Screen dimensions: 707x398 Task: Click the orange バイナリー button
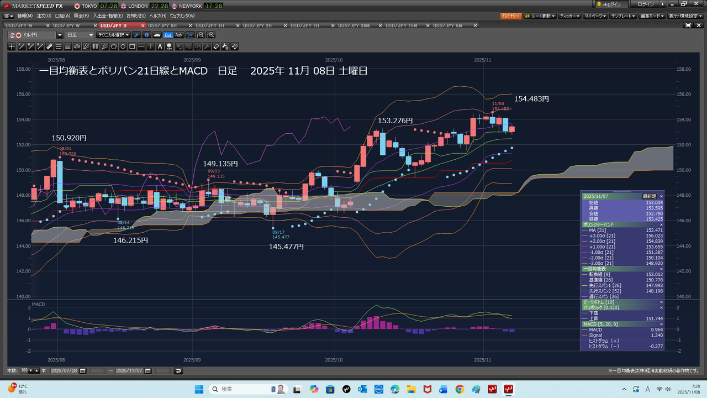tap(510, 16)
